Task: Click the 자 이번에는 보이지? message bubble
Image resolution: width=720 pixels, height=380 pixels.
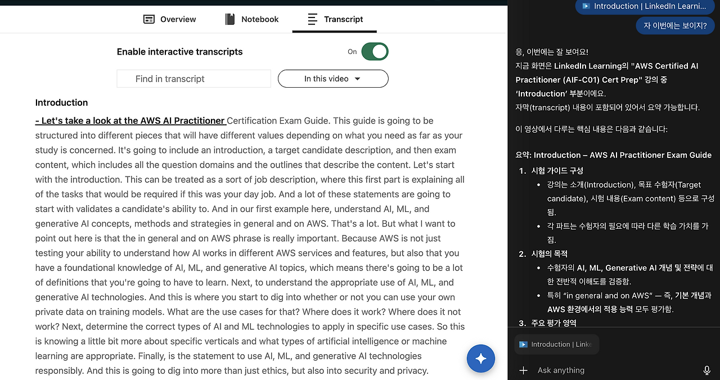Action: [675, 25]
